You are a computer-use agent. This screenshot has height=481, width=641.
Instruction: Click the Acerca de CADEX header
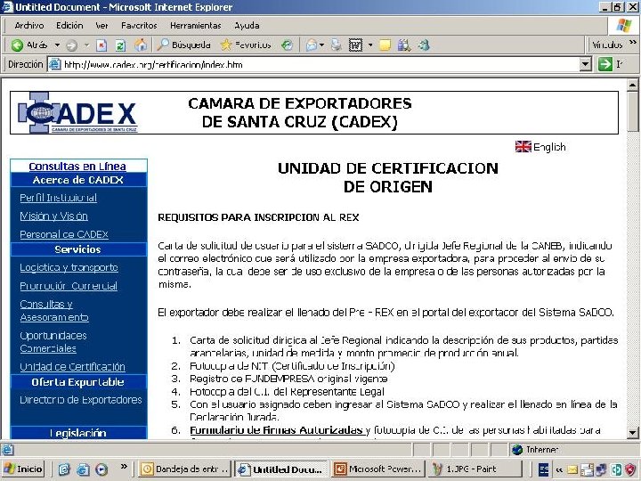pos(78,180)
